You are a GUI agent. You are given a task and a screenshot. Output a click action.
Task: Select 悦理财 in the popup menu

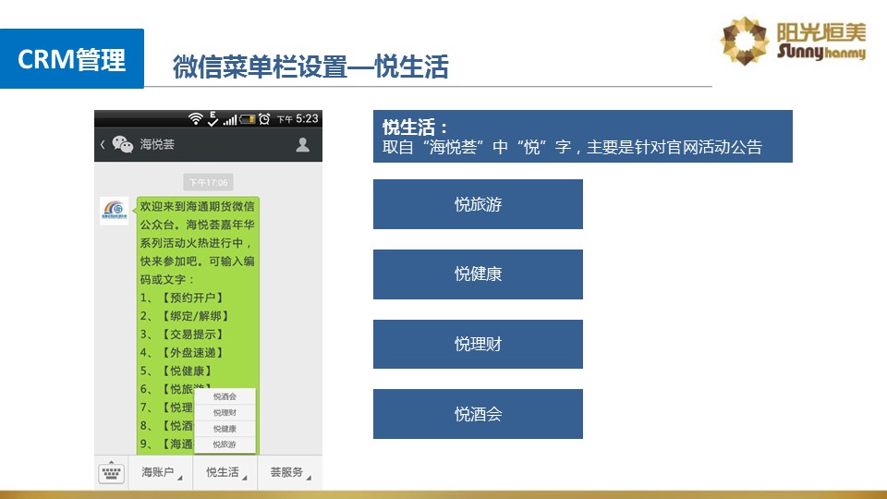click(x=225, y=412)
